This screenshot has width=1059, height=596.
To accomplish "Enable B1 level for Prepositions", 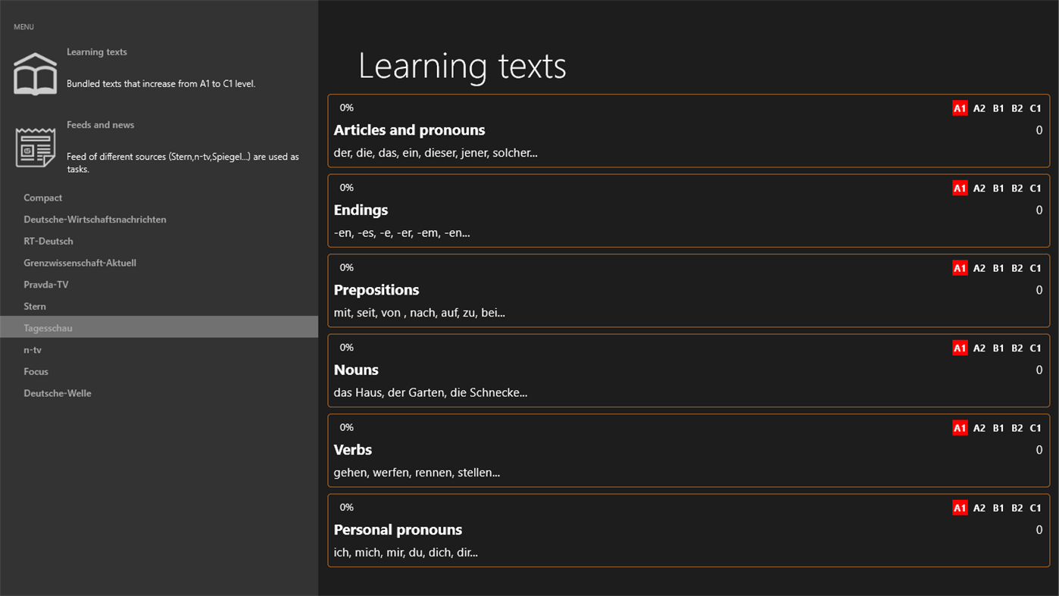I will (998, 267).
